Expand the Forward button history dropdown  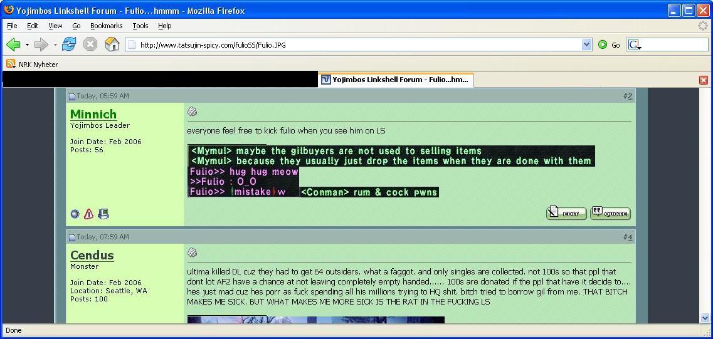(55, 44)
